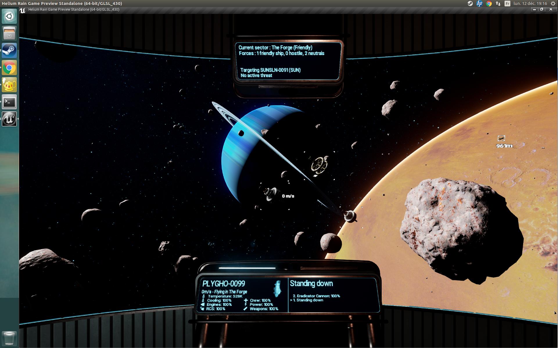Click the RCS thruster status icon

(202, 309)
